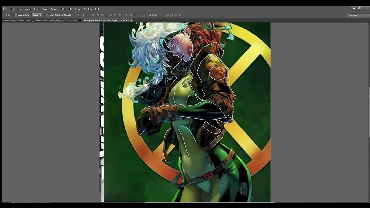Click Align Right Edges icon
The height and width of the screenshot is (208, 370).
coord(103,15)
